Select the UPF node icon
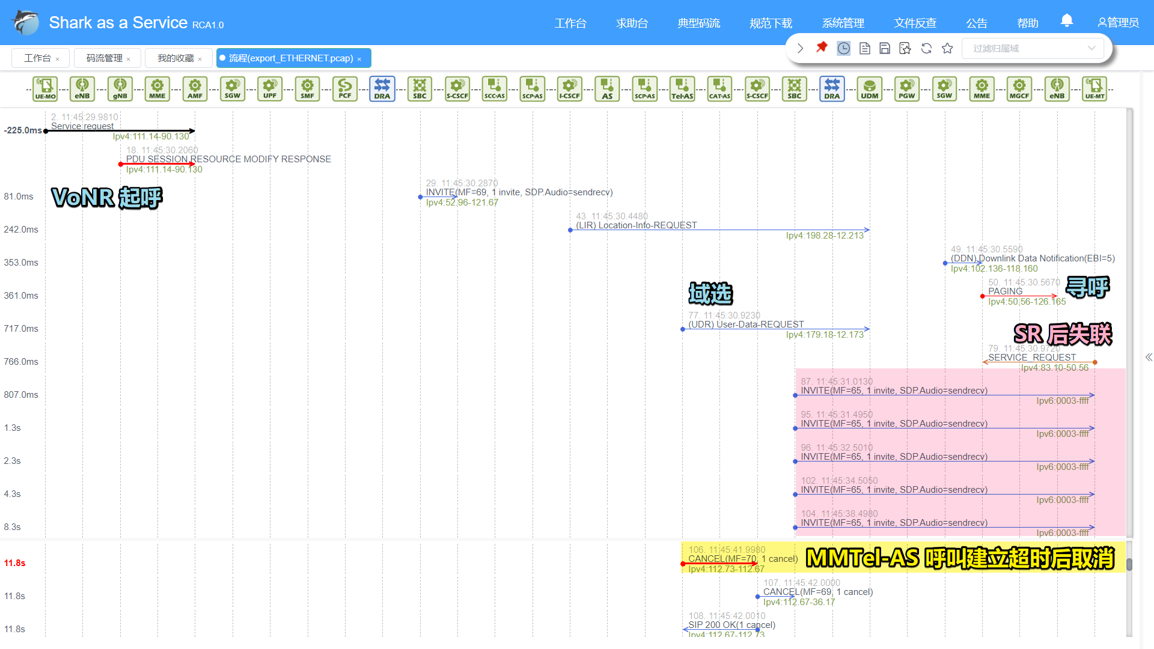 (270, 88)
